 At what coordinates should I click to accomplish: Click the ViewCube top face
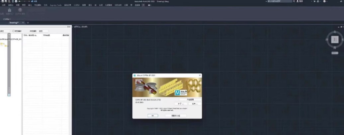tap(335, 40)
